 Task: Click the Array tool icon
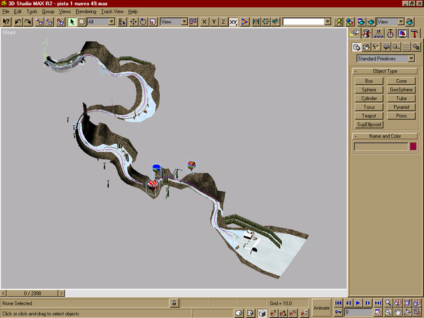(266, 22)
